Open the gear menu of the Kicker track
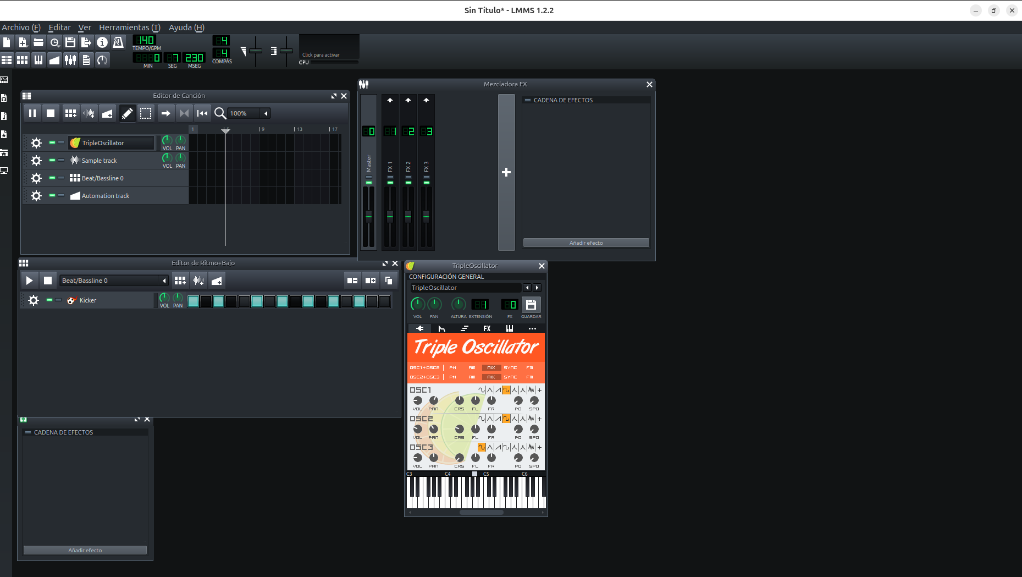Viewport: 1022px width, 577px height. (34, 300)
